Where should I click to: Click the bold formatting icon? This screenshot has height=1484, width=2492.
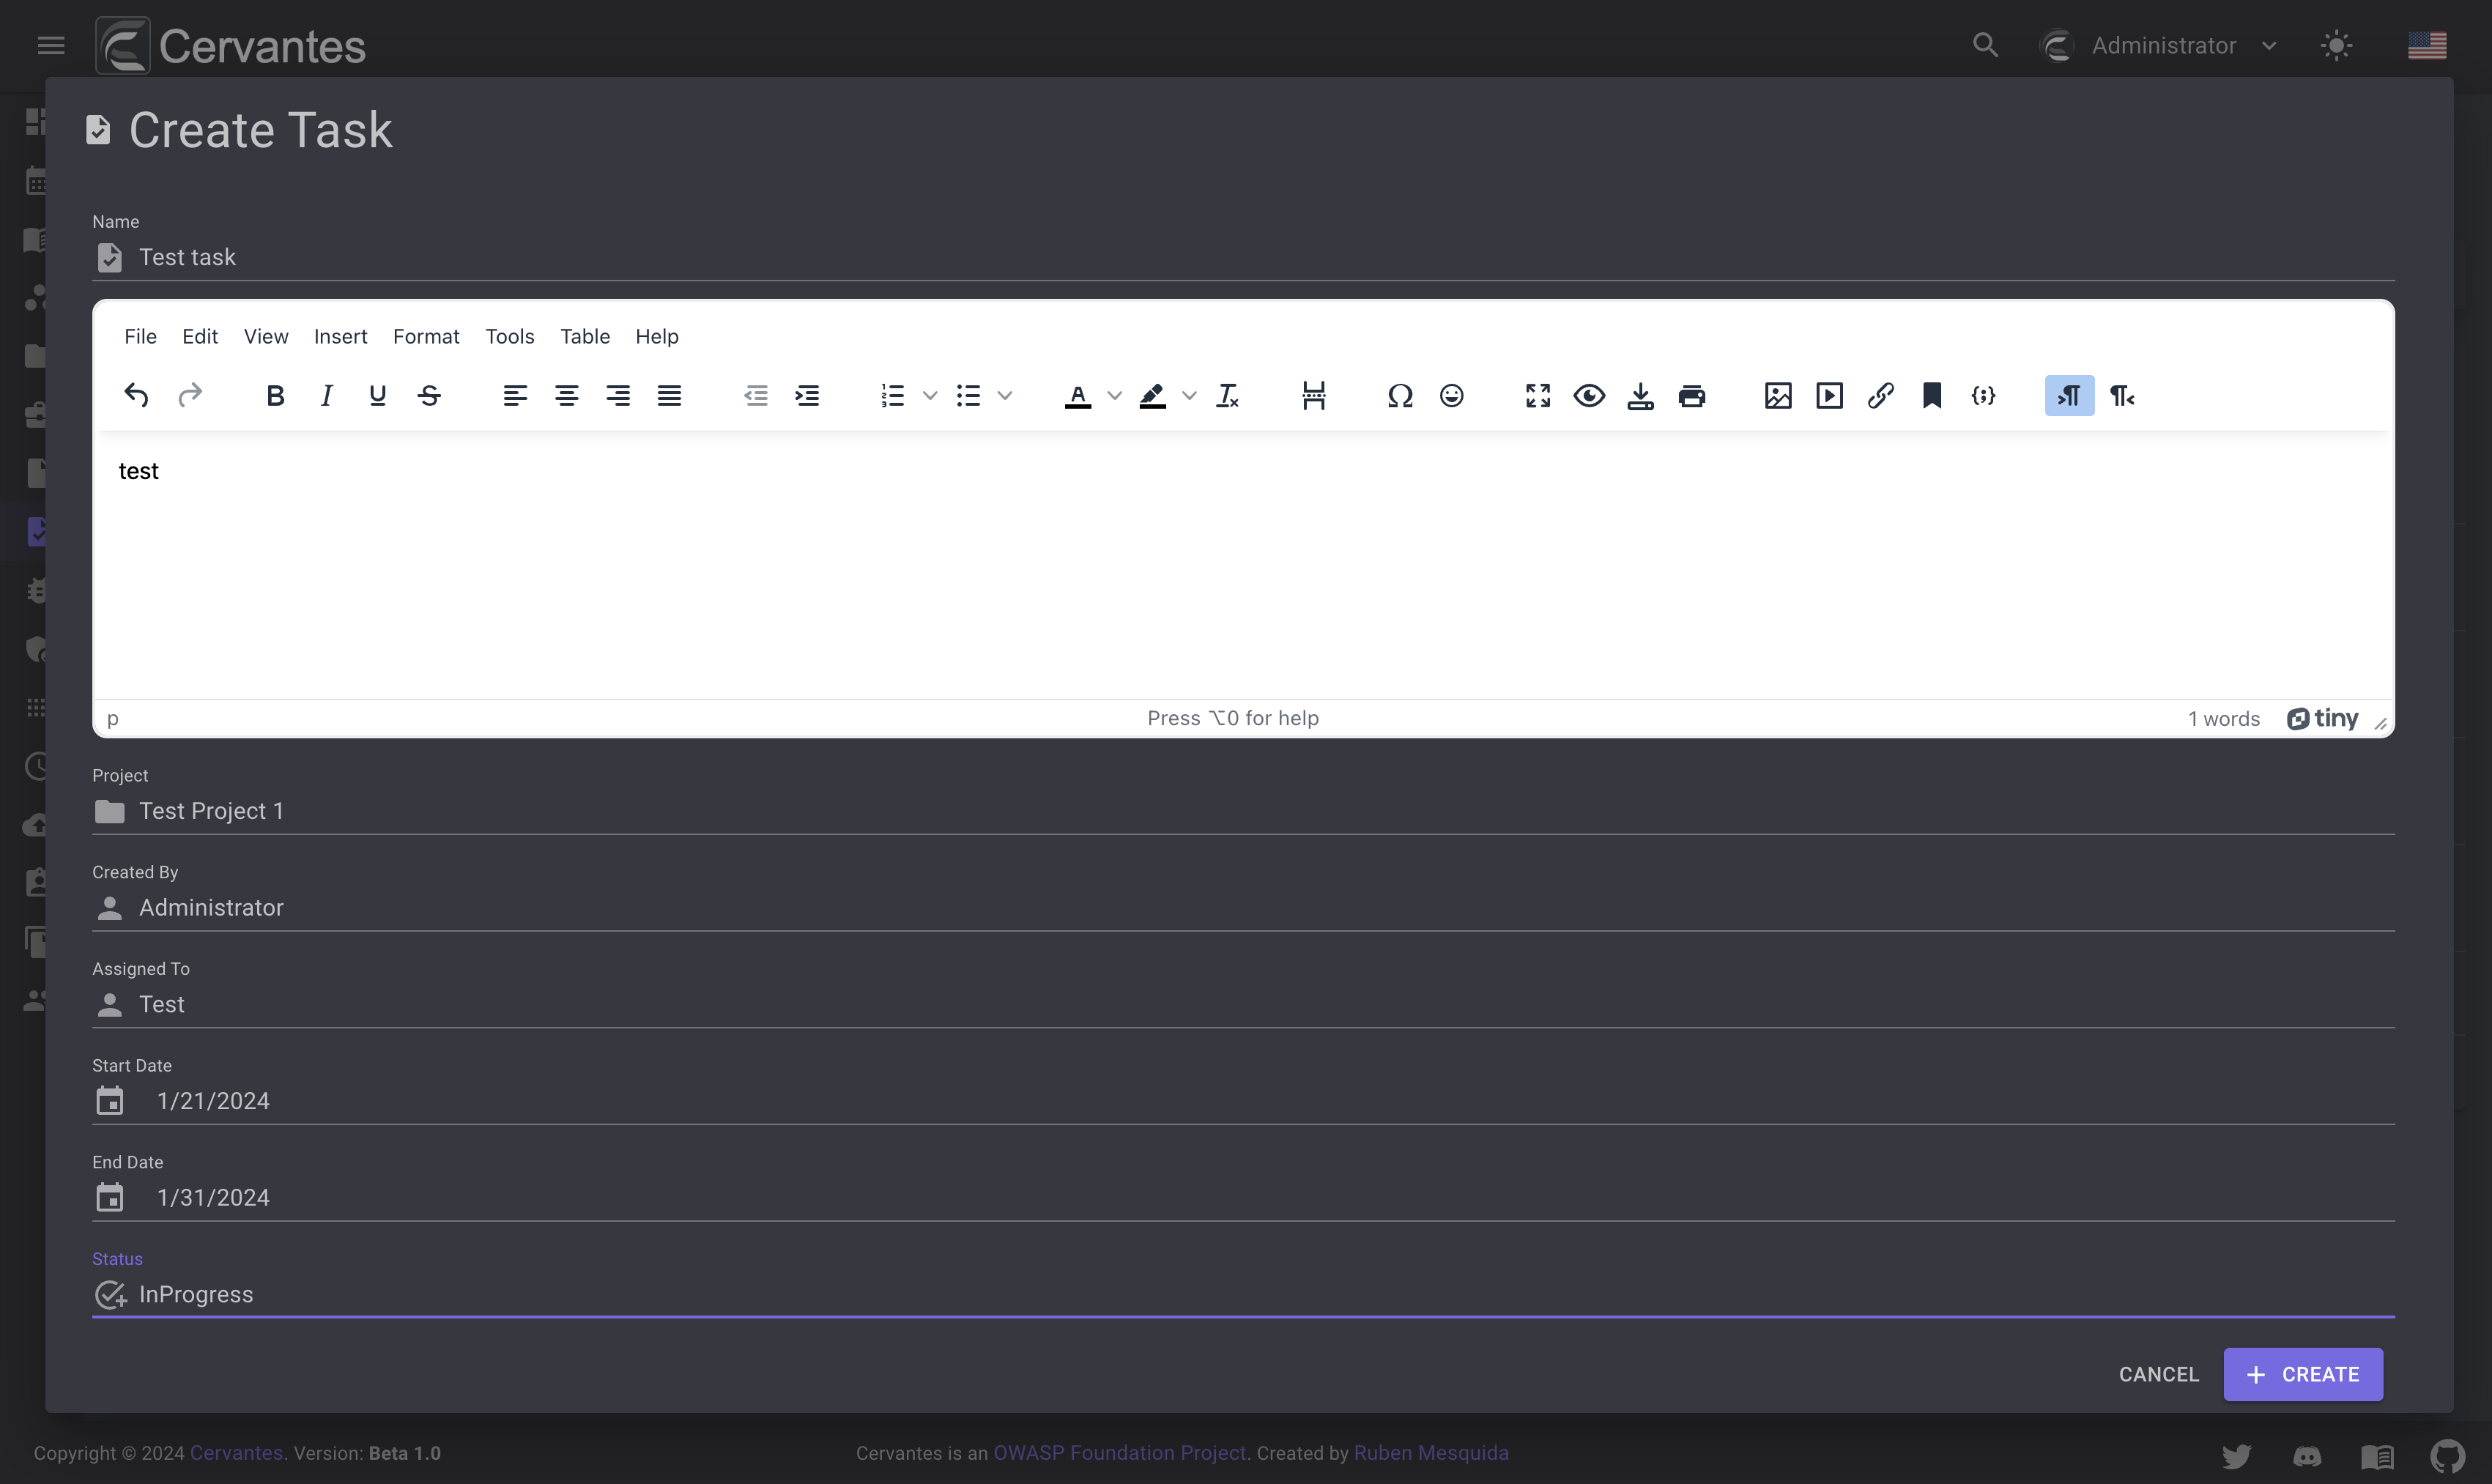coord(275,394)
